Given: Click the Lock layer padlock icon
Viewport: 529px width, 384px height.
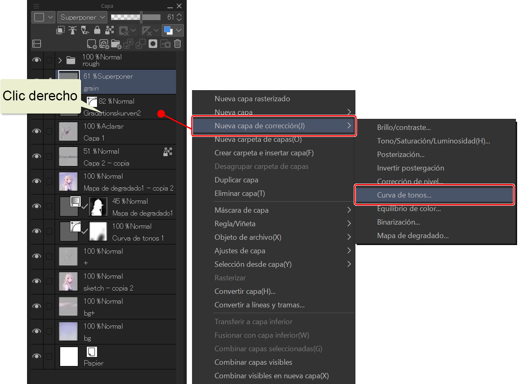Looking at the screenshot, I should [x=97, y=30].
